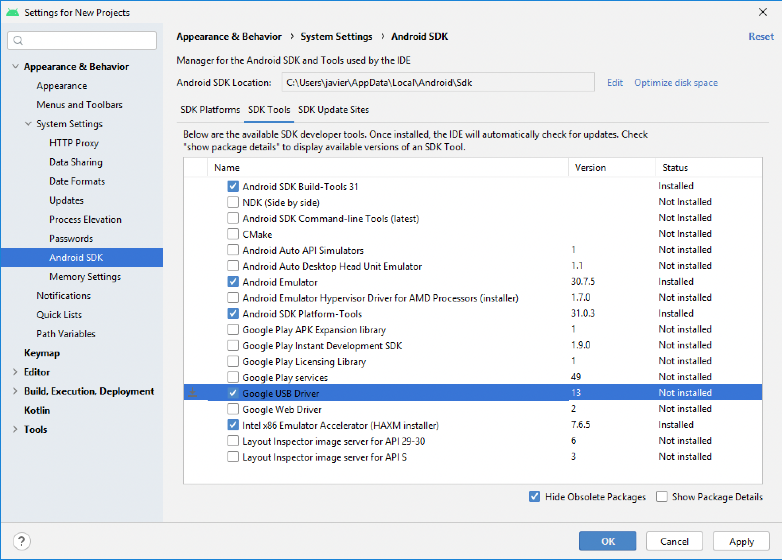Enable Show Package Details checkbox
Image resolution: width=782 pixels, height=560 pixels.
click(662, 497)
